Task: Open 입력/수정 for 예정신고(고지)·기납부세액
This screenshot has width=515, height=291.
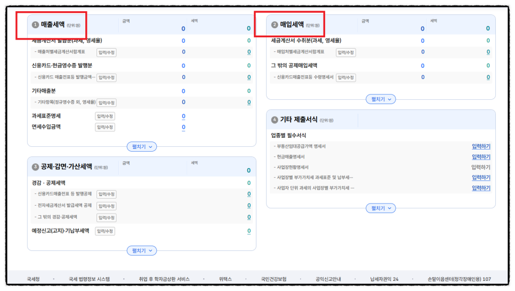Action: [105, 231]
